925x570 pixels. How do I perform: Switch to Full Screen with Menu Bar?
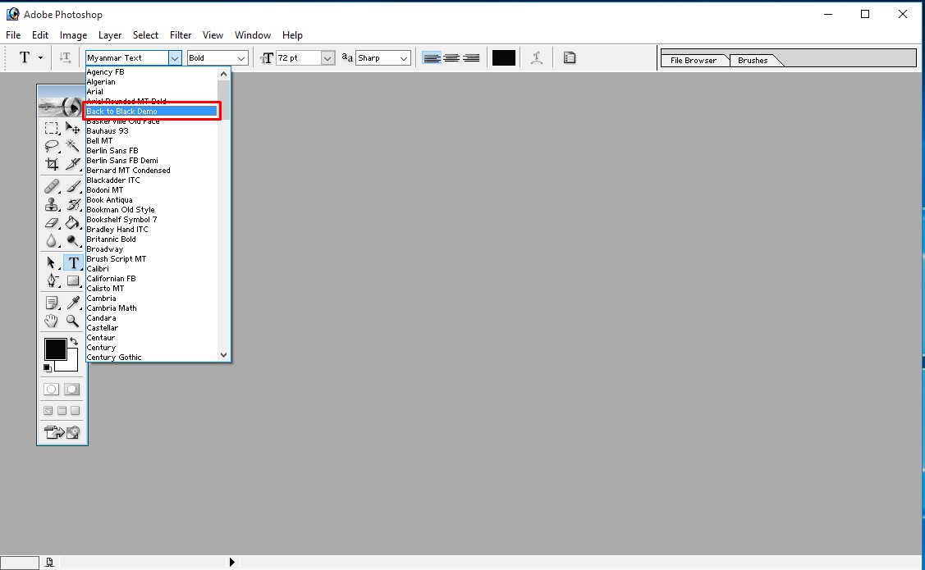point(62,410)
